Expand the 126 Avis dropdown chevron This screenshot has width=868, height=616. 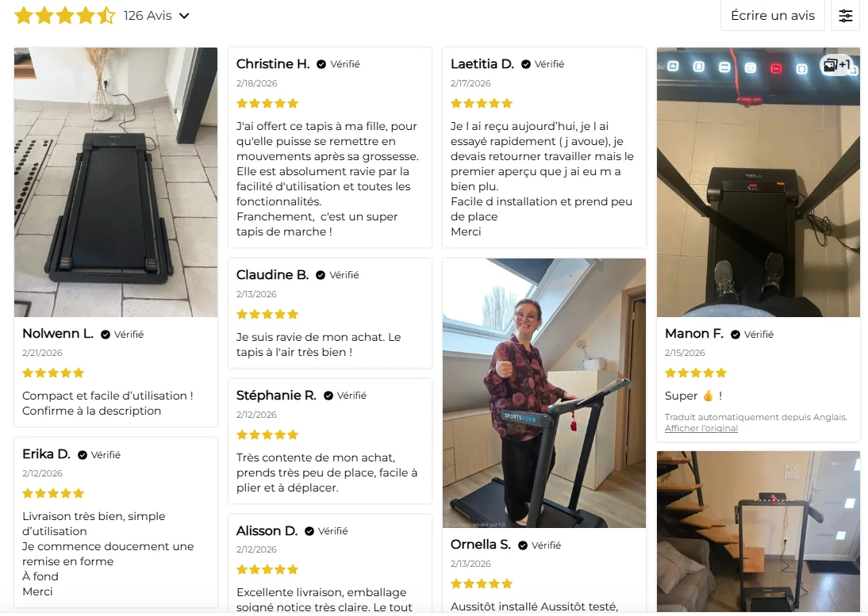[184, 16]
